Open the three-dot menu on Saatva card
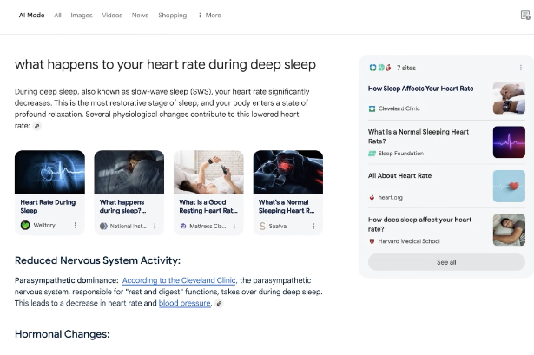The height and width of the screenshot is (355, 534). 314,226
